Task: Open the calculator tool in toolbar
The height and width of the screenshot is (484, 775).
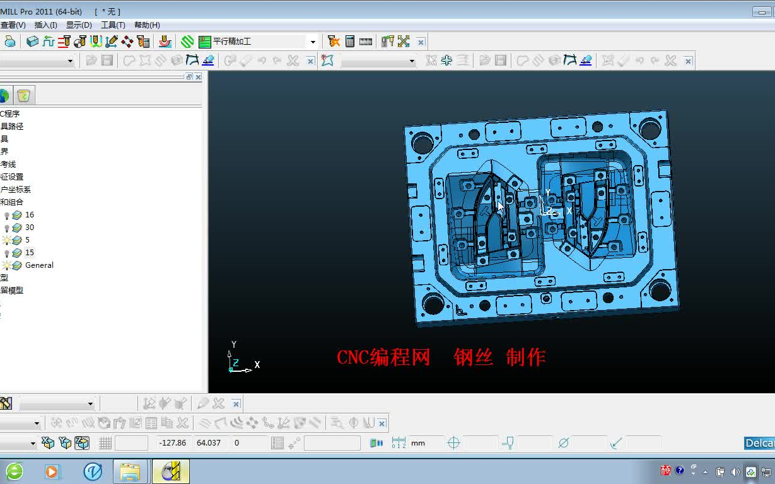Action: 350,42
